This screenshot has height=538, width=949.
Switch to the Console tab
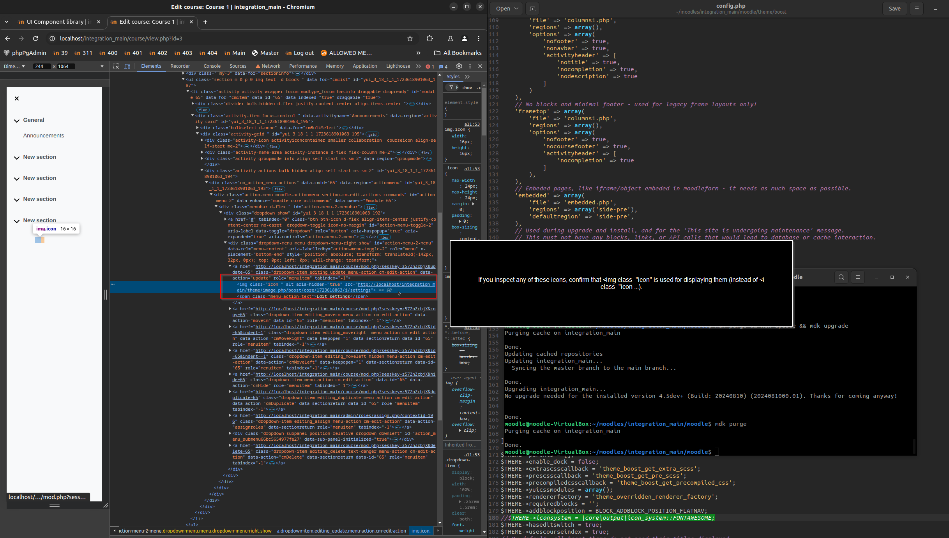[x=212, y=66]
